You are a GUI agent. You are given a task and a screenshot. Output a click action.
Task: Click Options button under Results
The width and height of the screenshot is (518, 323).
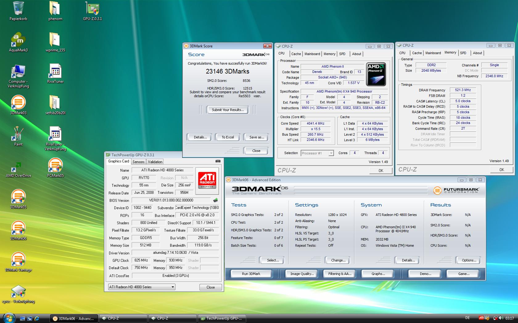469,260
